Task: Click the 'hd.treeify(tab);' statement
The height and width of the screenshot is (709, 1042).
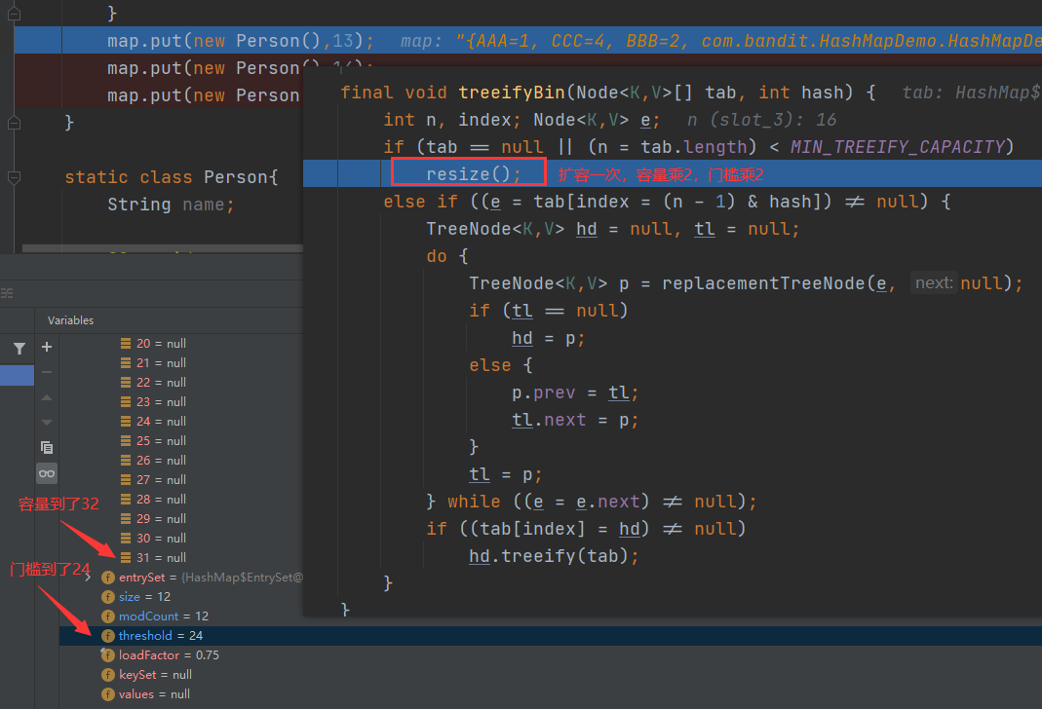Action: [x=555, y=556]
